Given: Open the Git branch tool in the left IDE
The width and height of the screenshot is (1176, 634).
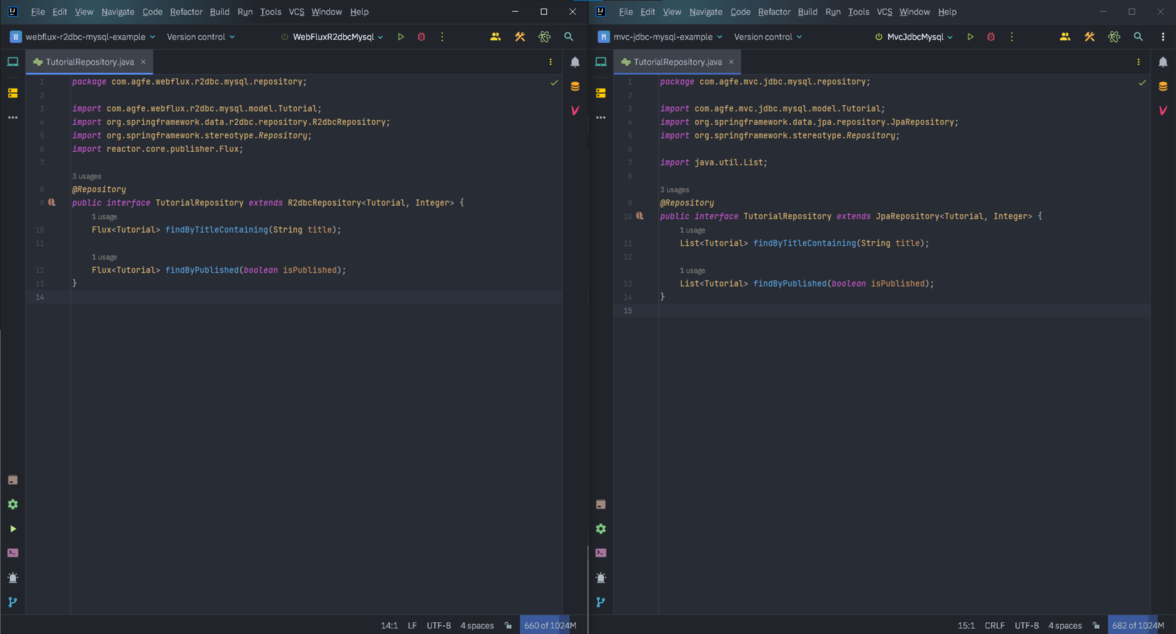Looking at the screenshot, I should 13,602.
